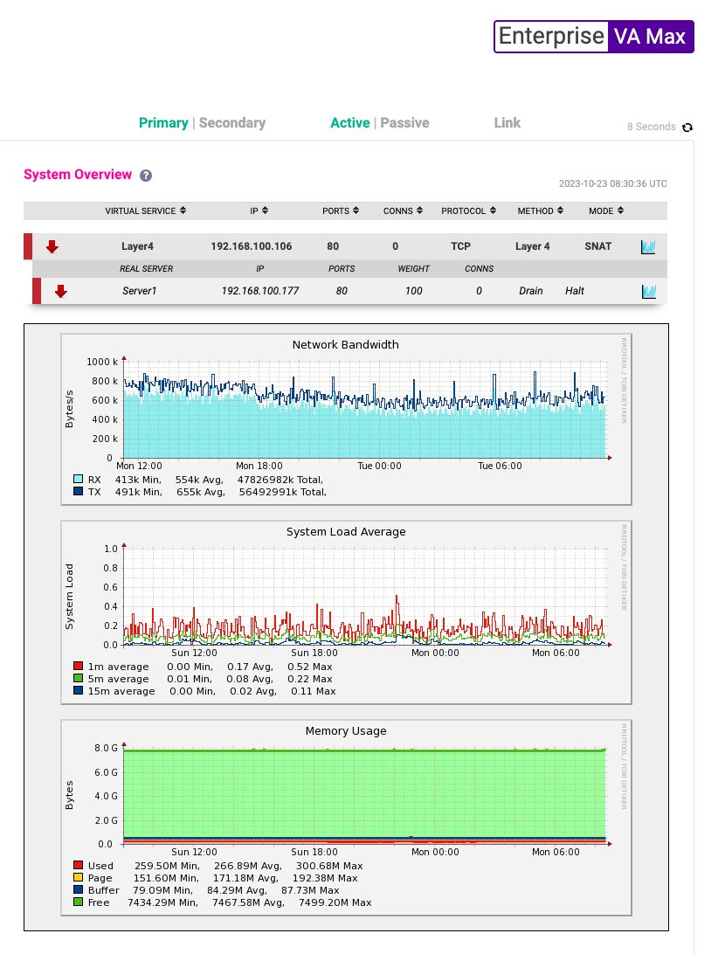
Task: Click the 1m average red legend swatch
Action: [x=78, y=667]
